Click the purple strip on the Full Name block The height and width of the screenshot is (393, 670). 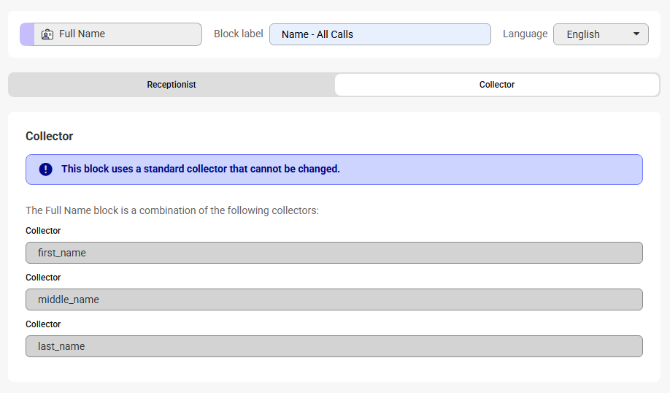(26, 34)
